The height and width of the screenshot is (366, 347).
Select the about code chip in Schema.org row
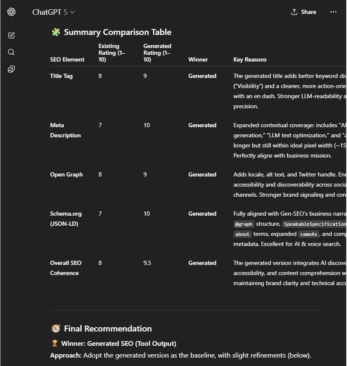pyautogui.click(x=242, y=234)
